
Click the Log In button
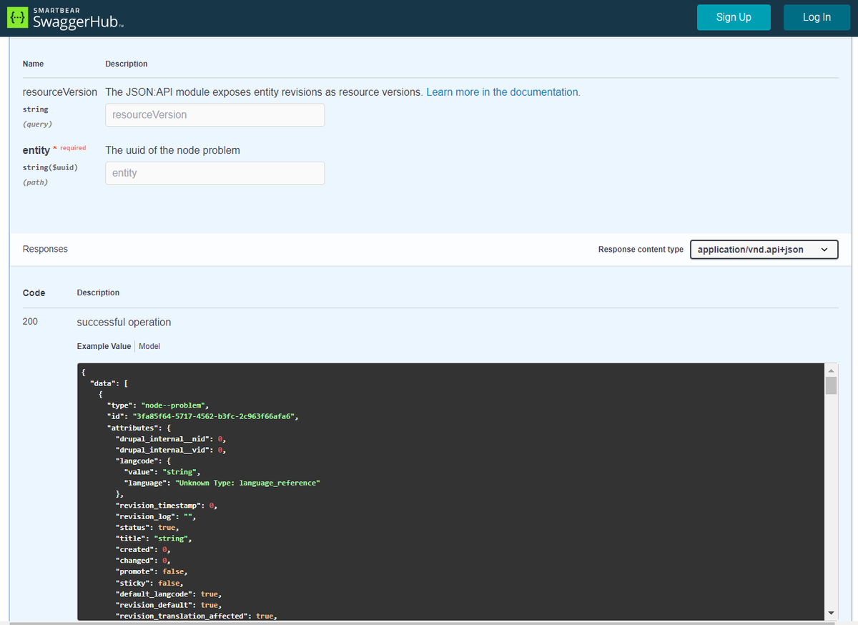pos(817,17)
